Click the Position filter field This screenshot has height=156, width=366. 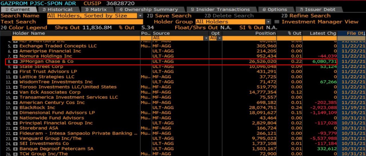pyautogui.click(x=249, y=38)
